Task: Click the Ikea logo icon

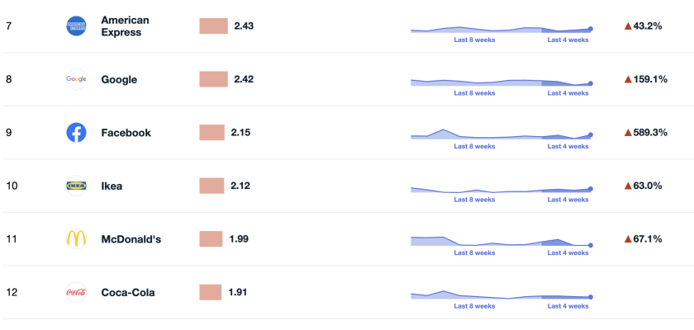Action: pyautogui.click(x=76, y=186)
